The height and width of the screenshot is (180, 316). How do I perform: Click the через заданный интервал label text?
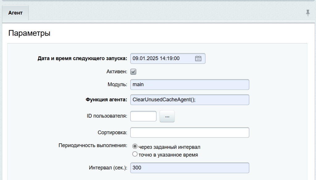pos(169,147)
